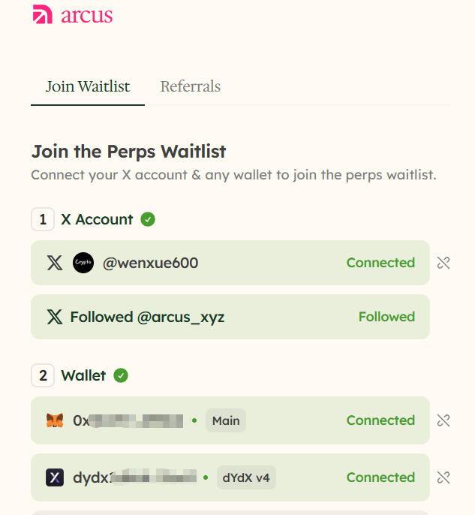Click the dYdX v4 tag
The width and height of the screenshot is (475, 515).
(x=246, y=477)
